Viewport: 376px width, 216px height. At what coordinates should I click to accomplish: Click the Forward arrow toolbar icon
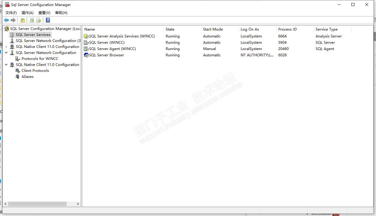pos(13,20)
